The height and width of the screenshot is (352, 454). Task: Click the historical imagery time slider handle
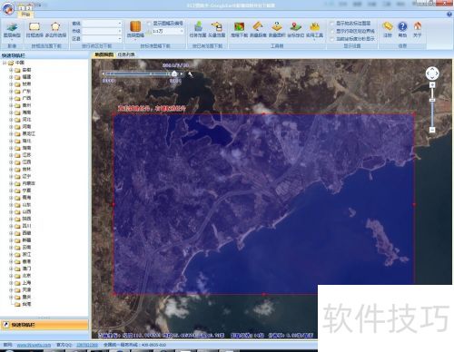coord(174,73)
